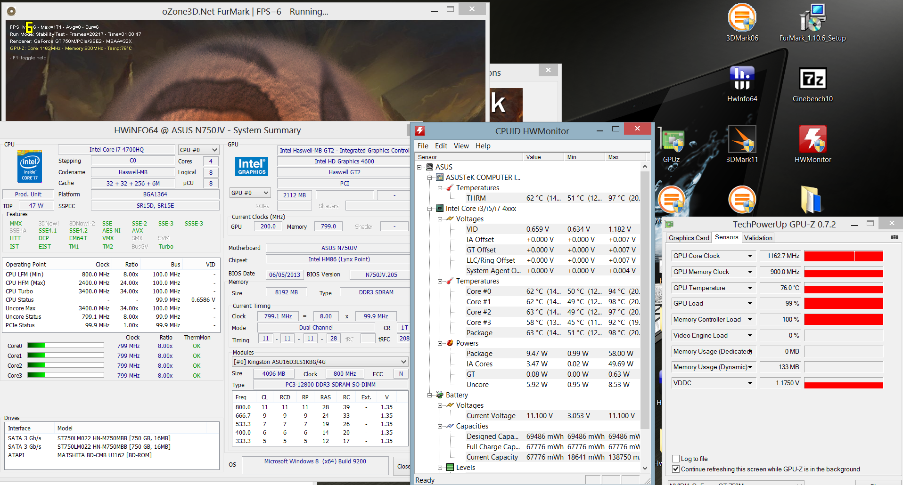903x485 pixels.
Task: Open the Cinebench10 desktop icon
Action: click(813, 84)
